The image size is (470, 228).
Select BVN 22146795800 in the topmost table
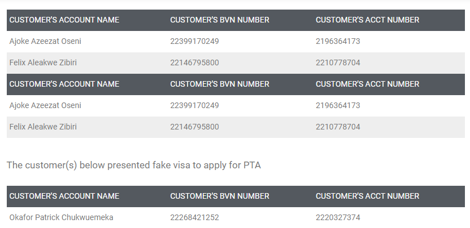pos(194,62)
